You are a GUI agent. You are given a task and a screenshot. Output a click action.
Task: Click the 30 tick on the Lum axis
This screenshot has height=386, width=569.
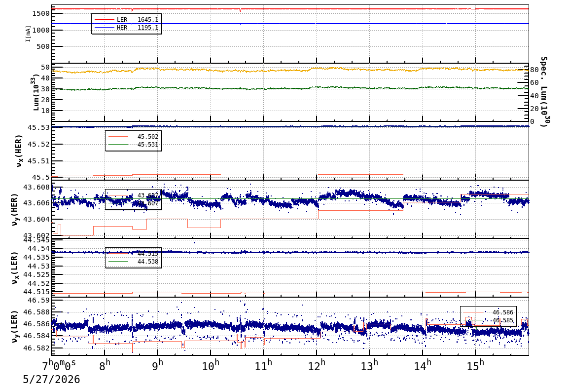[x=45, y=89]
